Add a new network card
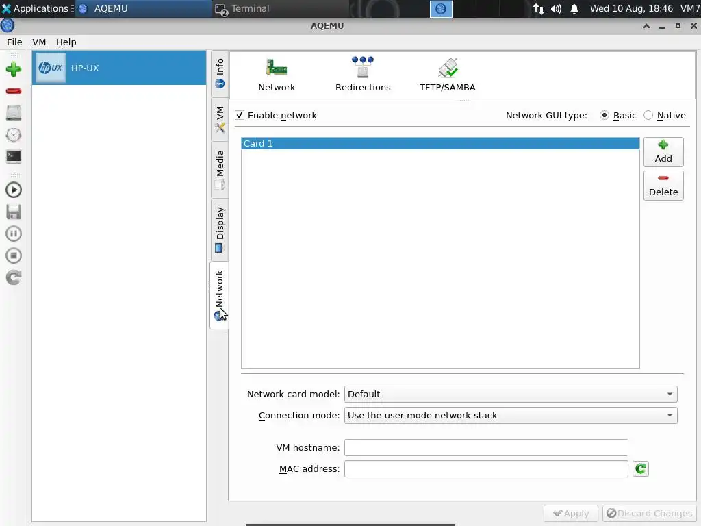Viewport: 701px width, 526px height. pyautogui.click(x=663, y=152)
